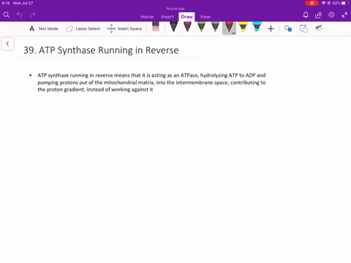This screenshot has height=263, width=351.
Task: Select the Draw tab
Action: (x=186, y=17)
